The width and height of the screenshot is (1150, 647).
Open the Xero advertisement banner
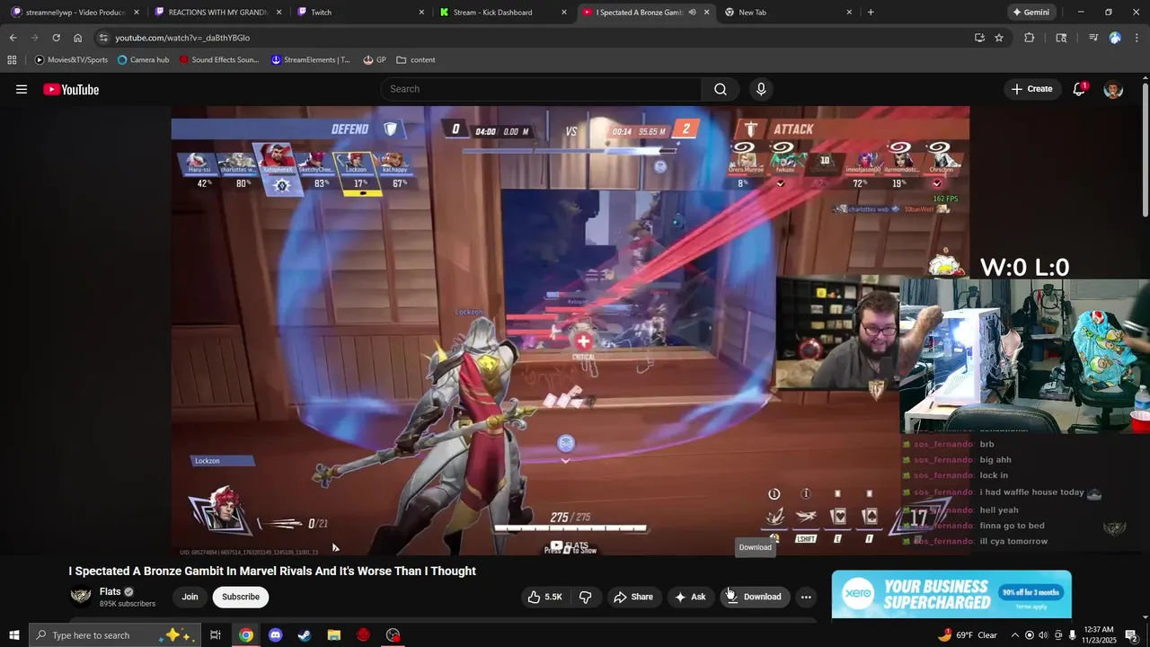point(951,594)
